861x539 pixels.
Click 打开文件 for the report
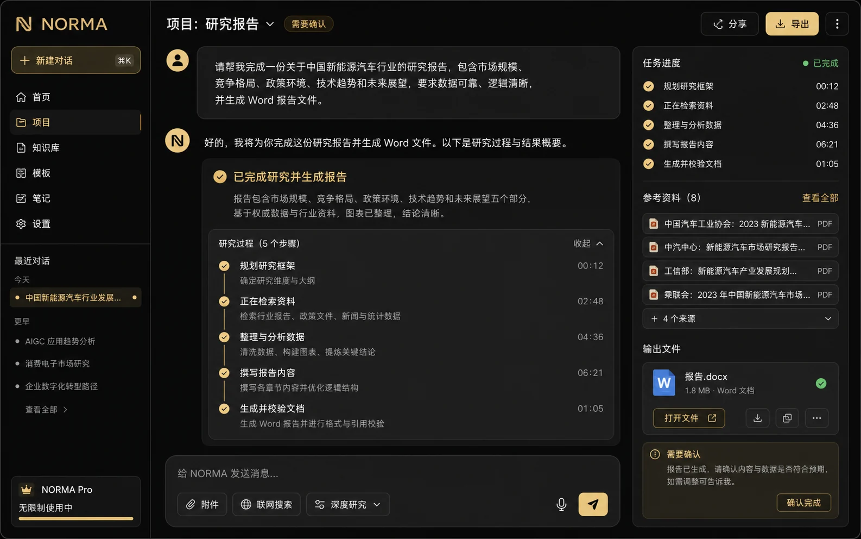coord(689,418)
